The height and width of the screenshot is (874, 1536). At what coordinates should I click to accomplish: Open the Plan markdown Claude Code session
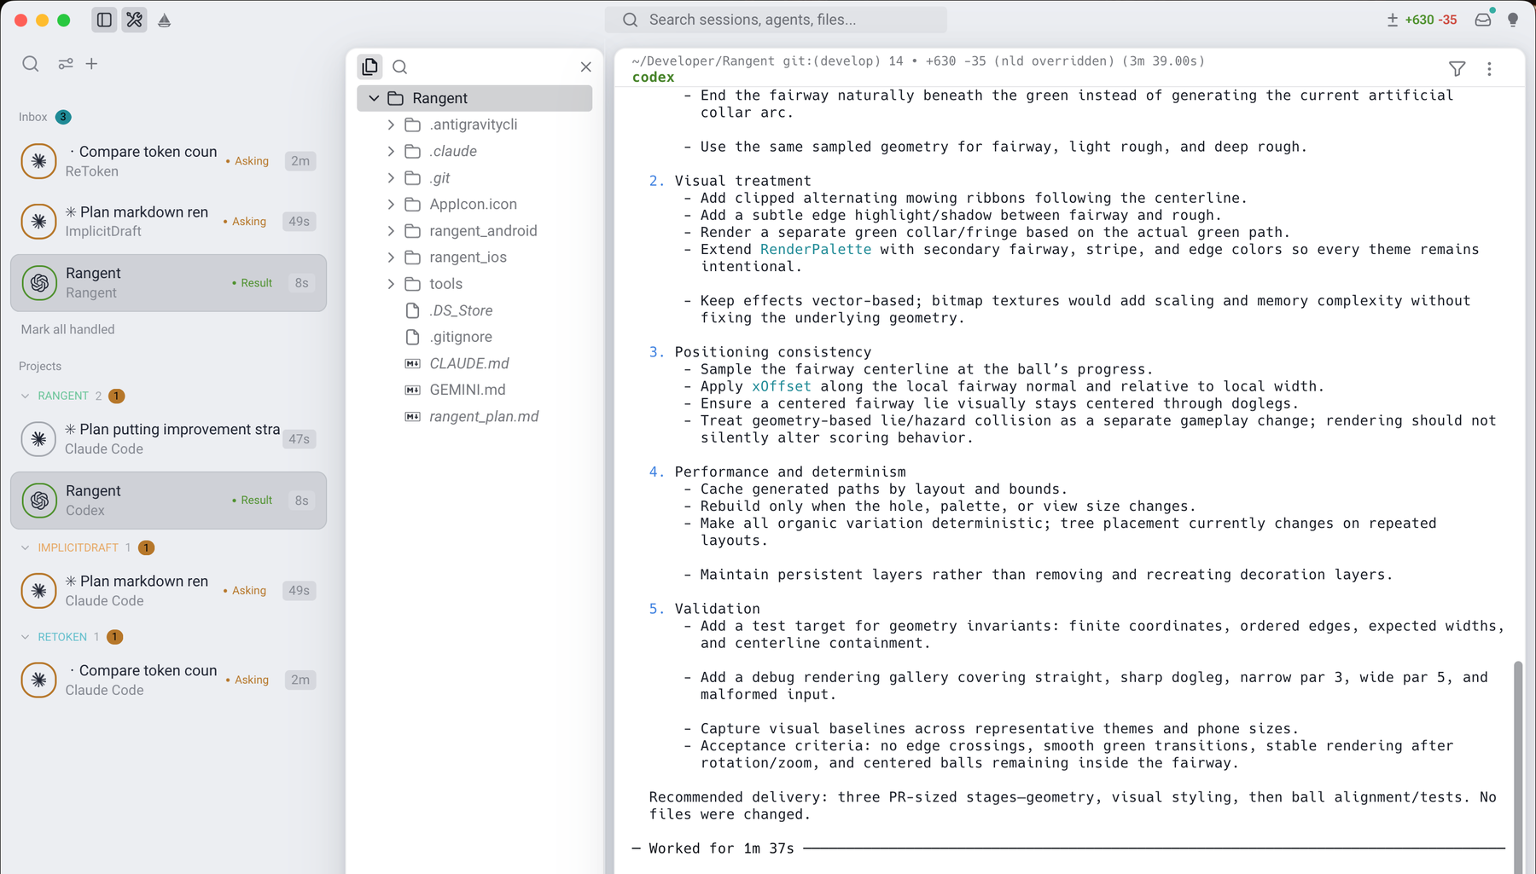(168, 591)
